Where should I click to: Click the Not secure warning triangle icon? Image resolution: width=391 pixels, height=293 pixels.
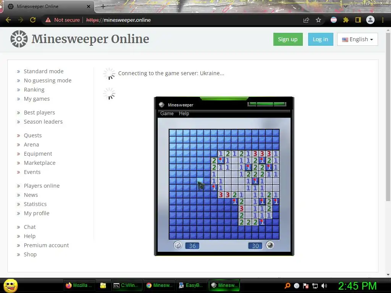coord(48,20)
